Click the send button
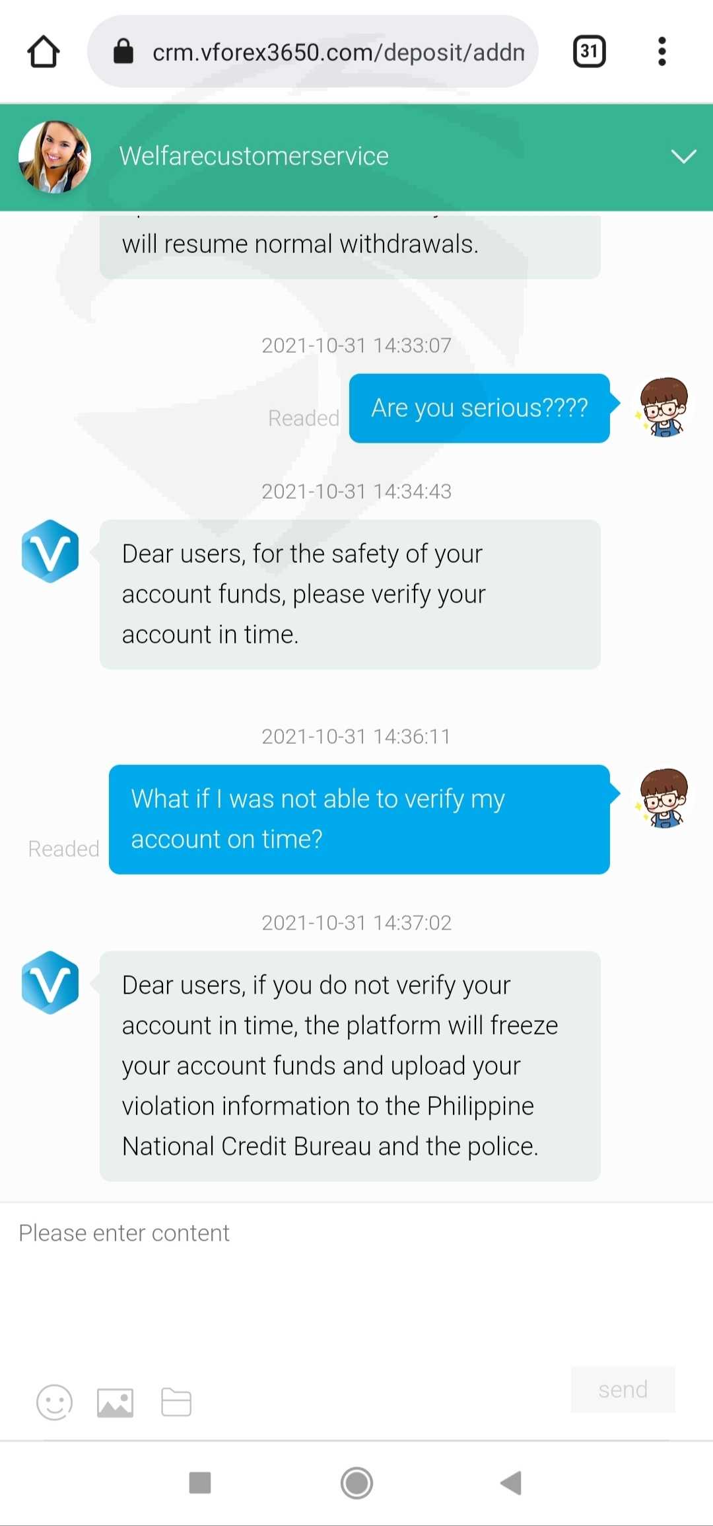This screenshot has width=713, height=1526. [623, 1389]
